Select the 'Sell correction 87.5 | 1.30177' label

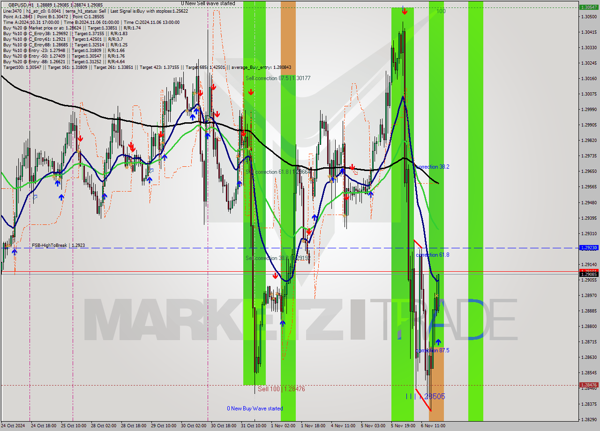point(278,78)
